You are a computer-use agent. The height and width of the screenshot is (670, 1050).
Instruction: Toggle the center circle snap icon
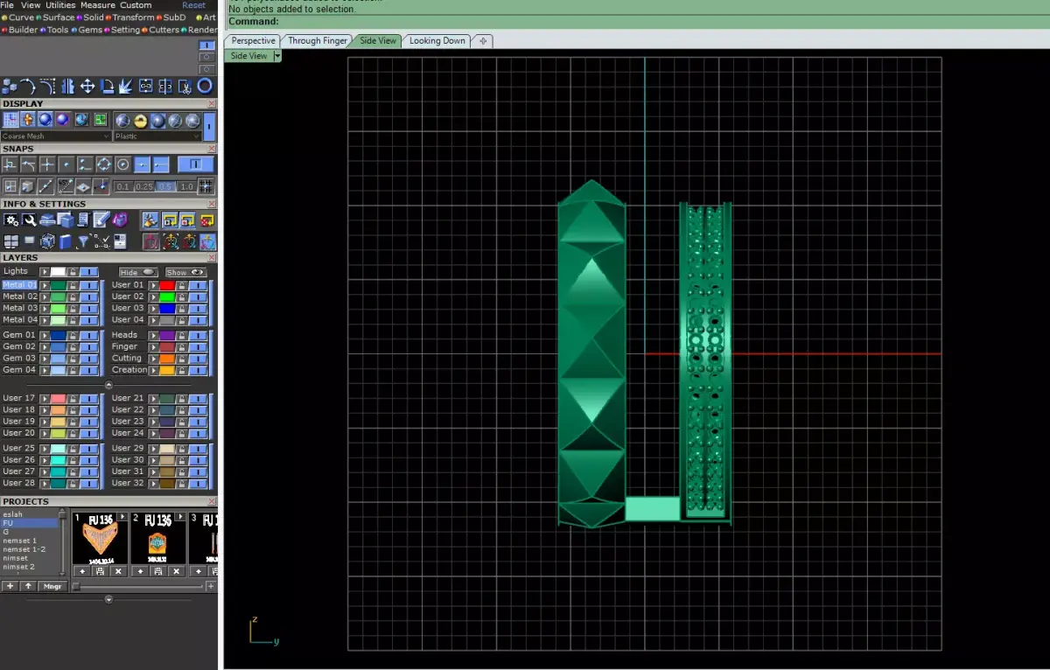click(x=122, y=164)
